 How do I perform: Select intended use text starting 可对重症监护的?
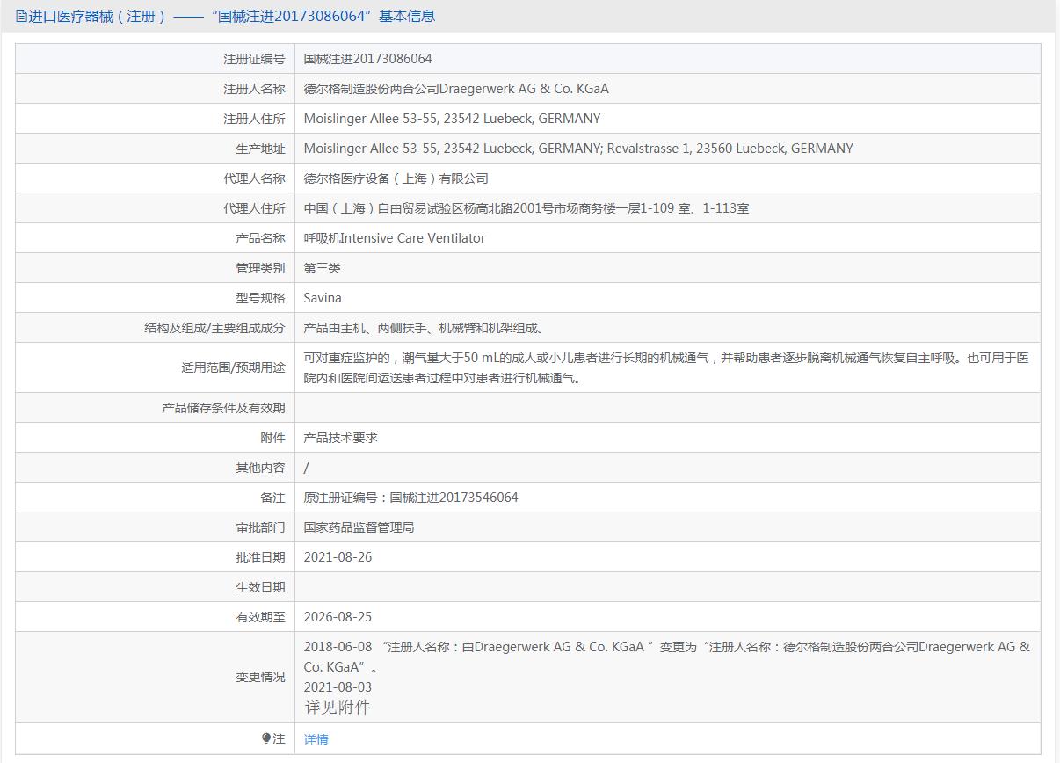pos(666,368)
